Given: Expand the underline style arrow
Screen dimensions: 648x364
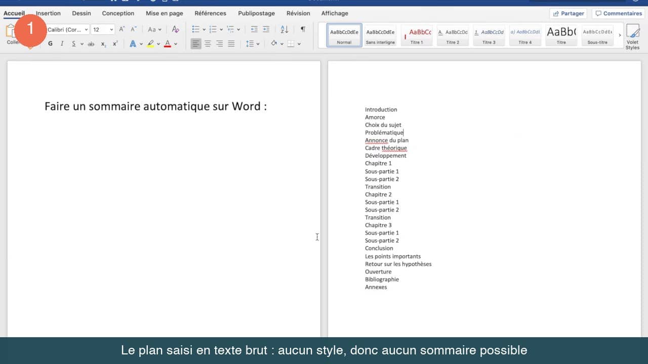Looking at the screenshot, I should pyautogui.click(x=82, y=44).
